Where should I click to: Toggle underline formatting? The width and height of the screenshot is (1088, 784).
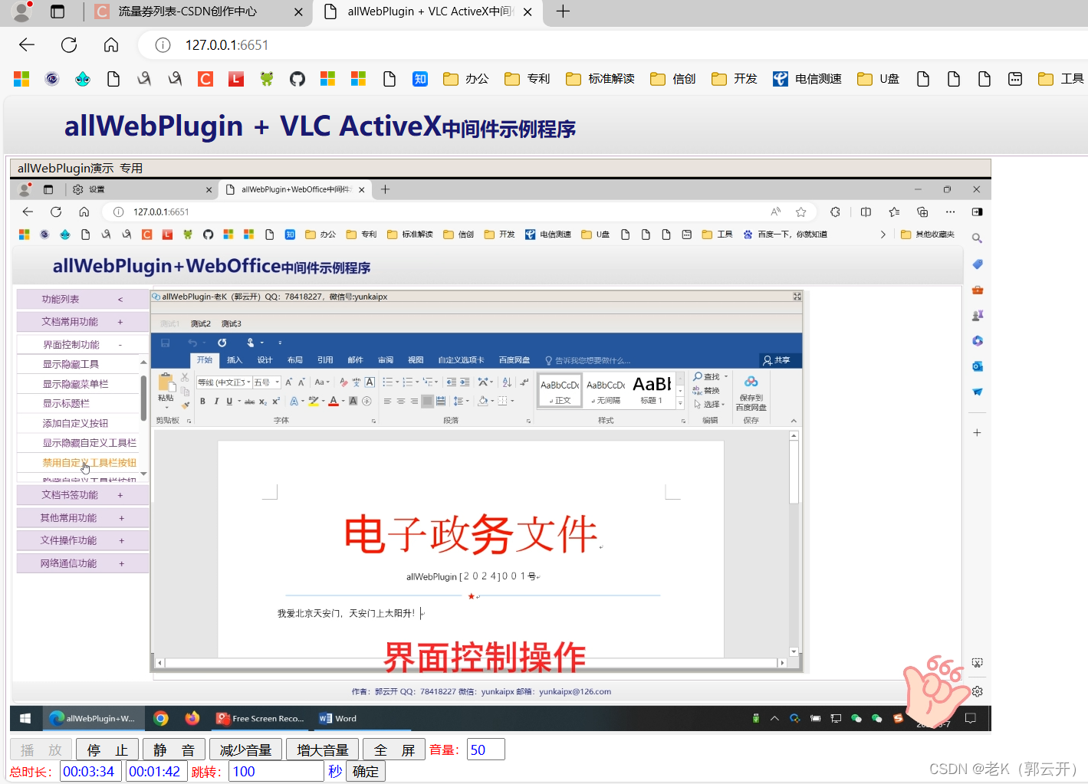pos(230,402)
